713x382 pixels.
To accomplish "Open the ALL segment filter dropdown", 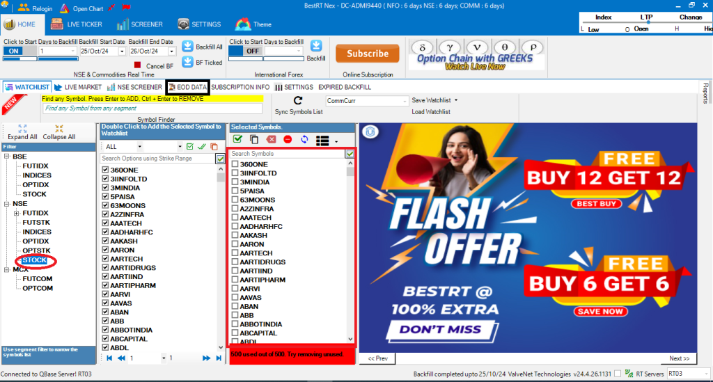I will point(139,147).
